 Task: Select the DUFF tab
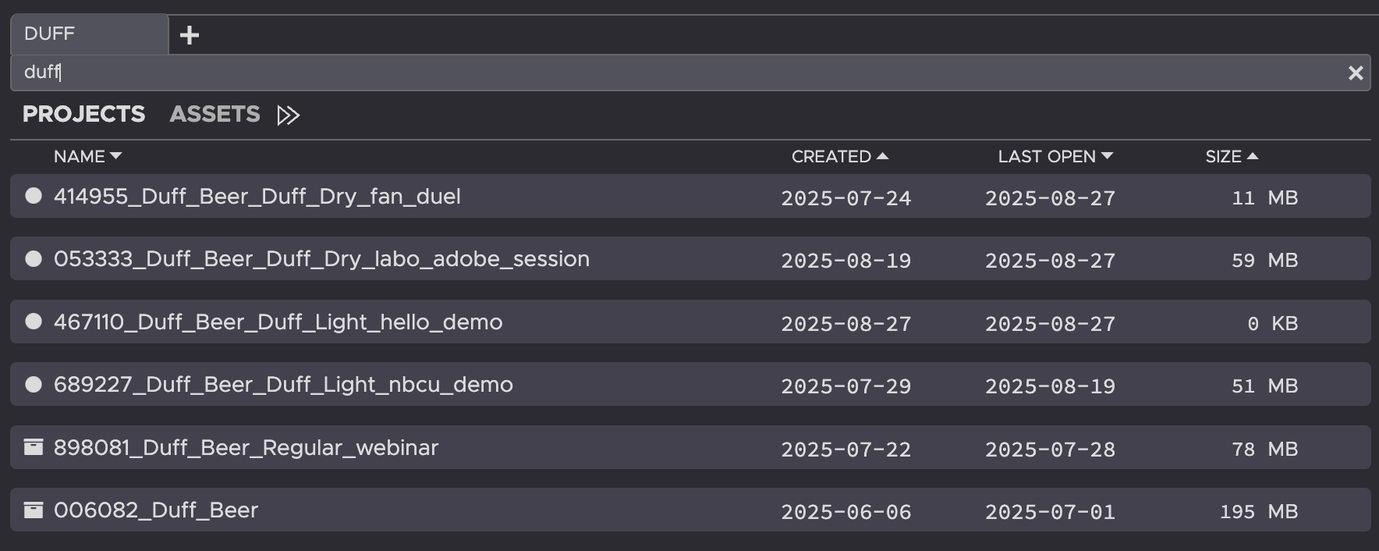88,34
